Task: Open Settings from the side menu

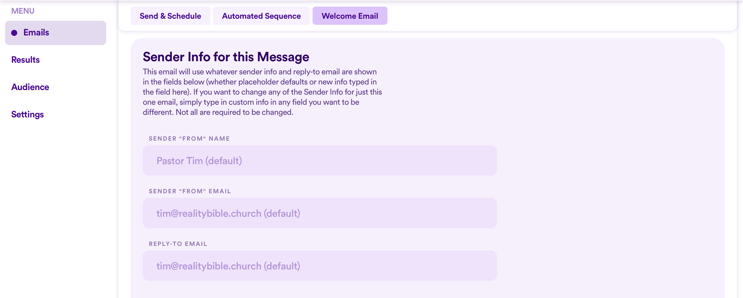Action: click(27, 114)
